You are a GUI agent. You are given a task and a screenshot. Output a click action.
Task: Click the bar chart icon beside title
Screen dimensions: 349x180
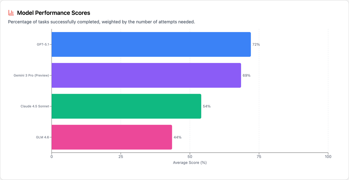pos(11,13)
